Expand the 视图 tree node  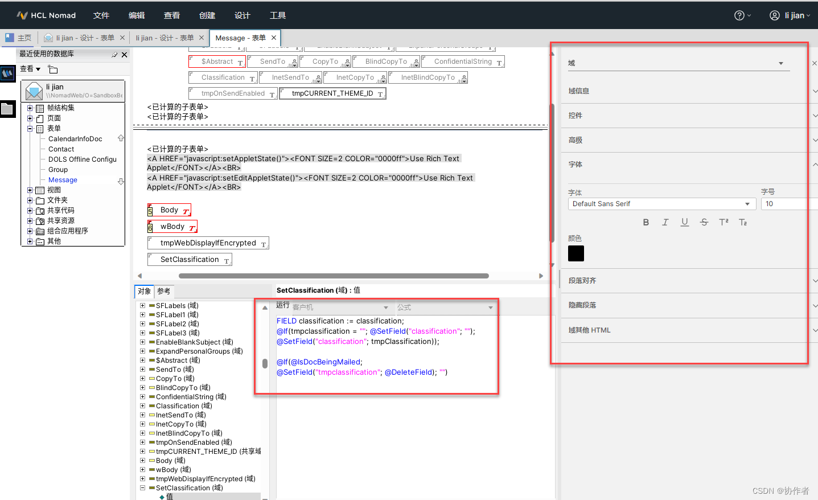click(30, 190)
